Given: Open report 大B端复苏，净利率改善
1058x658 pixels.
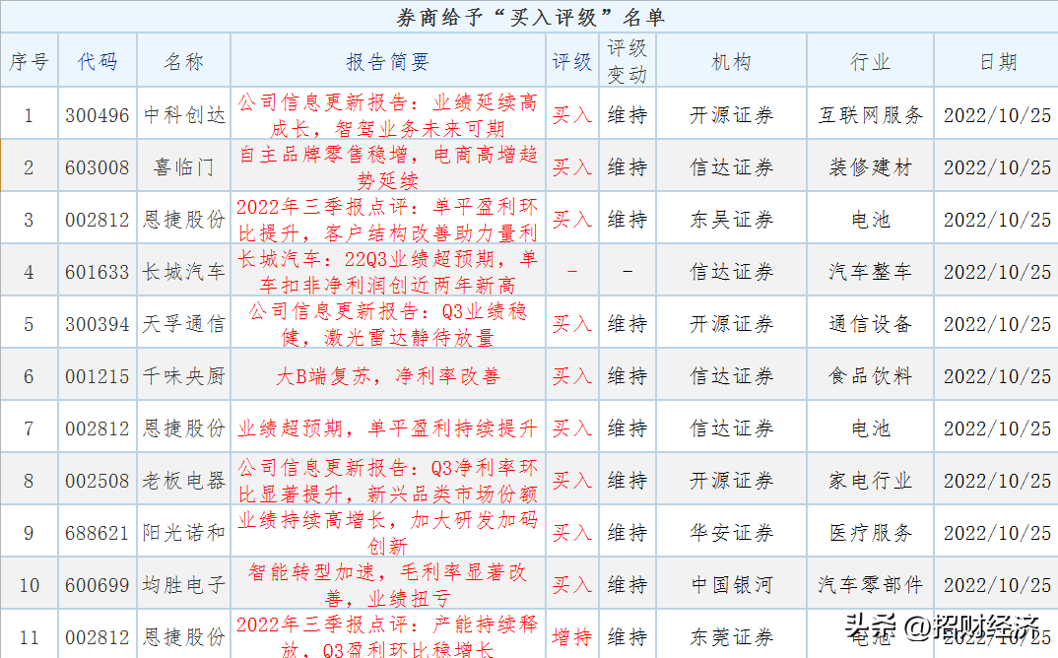Looking at the screenshot, I should [388, 376].
